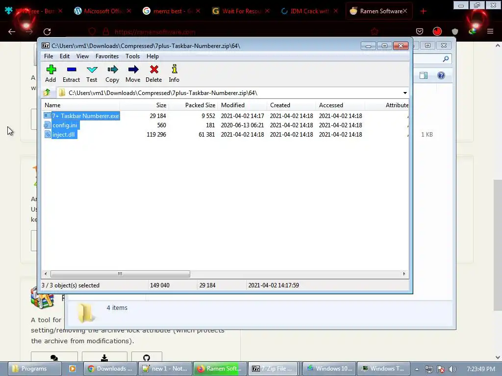Click the system clock in taskbar
502x376 pixels.
[x=481, y=369]
